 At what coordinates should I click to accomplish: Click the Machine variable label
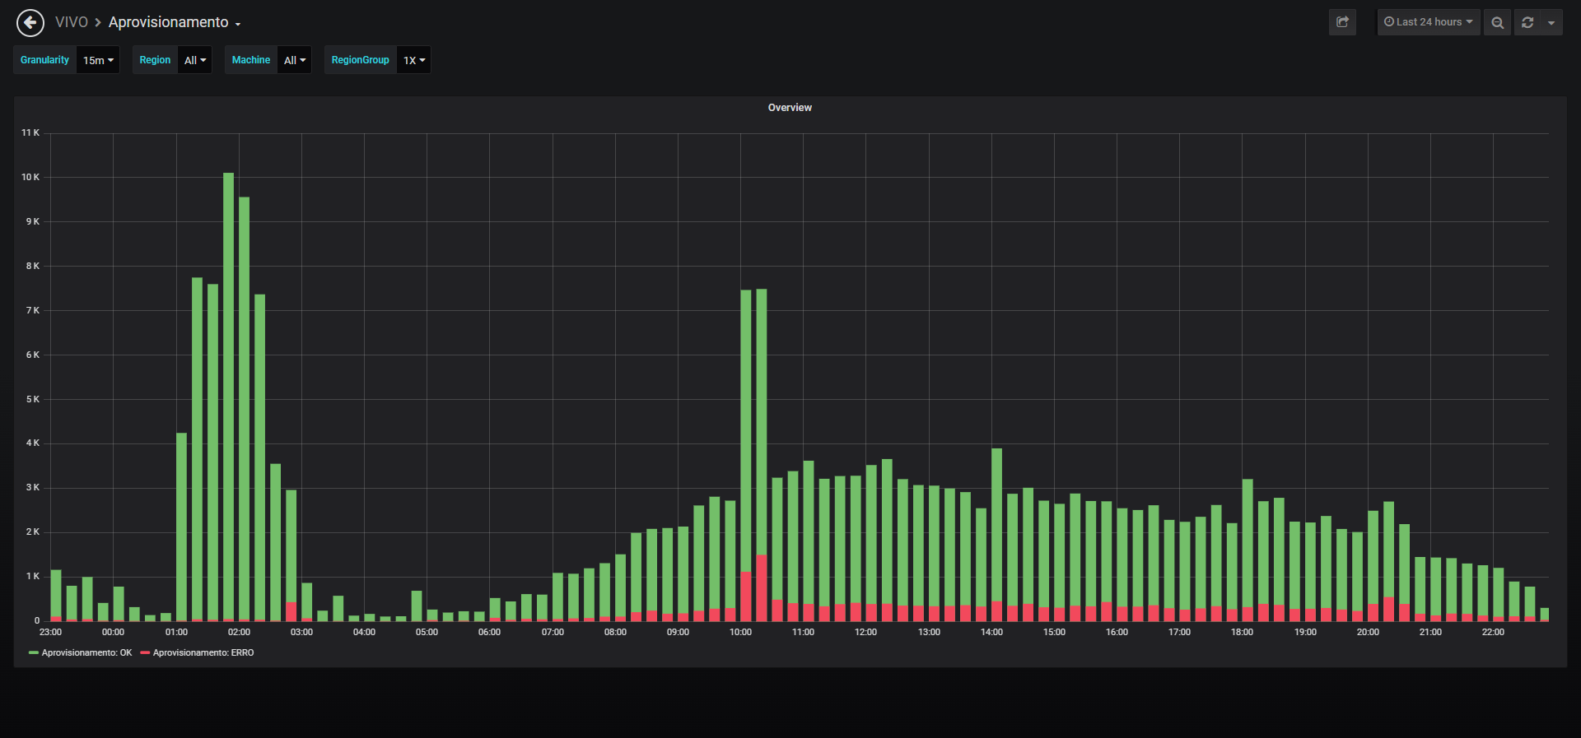(x=251, y=60)
